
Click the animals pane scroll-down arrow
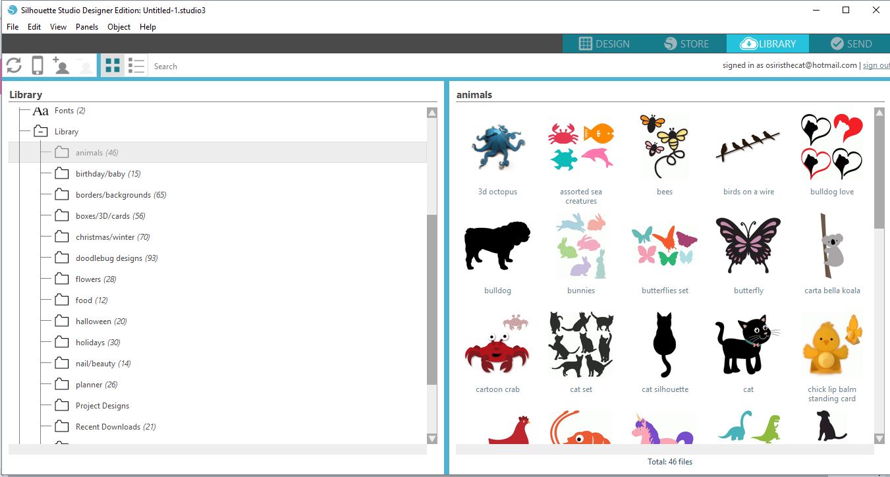[x=879, y=438]
